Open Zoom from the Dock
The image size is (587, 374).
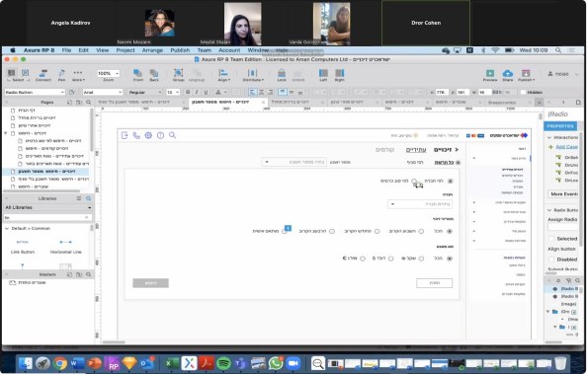coord(293,363)
